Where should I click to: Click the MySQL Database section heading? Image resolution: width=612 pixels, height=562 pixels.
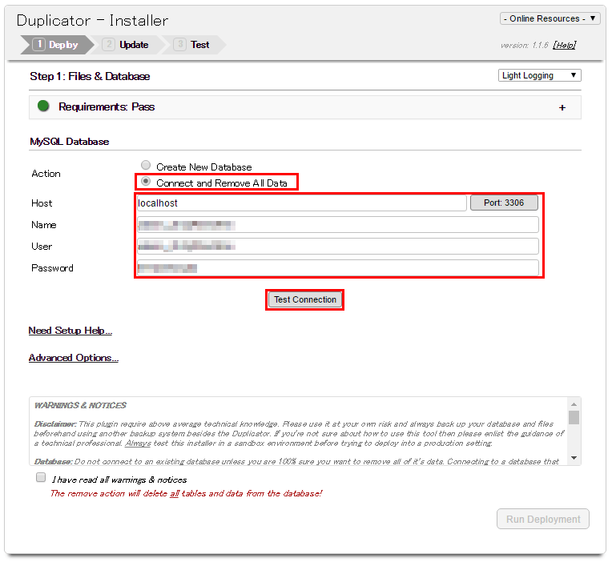pos(70,142)
